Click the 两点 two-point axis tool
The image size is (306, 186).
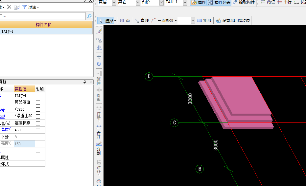pyautogui.click(x=268, y=2)
